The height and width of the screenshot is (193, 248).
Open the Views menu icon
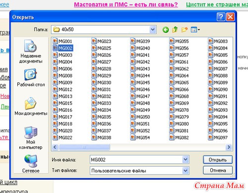tap(195, 30)
